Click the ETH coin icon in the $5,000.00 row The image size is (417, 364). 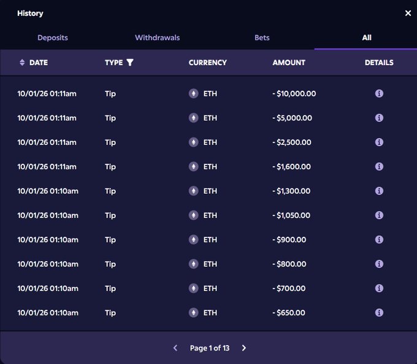(x=194, y=118)
